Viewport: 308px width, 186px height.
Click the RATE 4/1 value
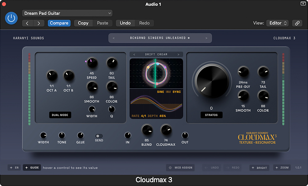point(144,116)
